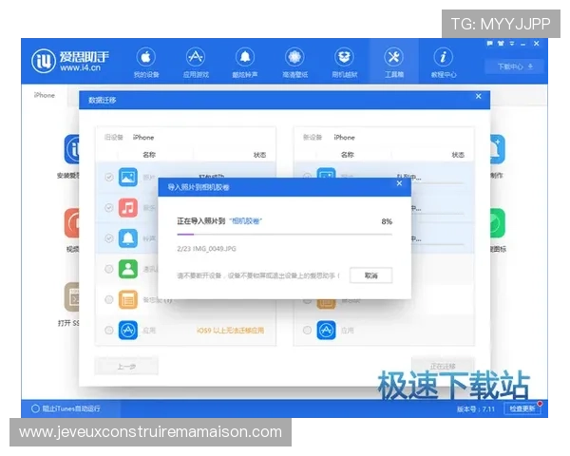Image resolution: width=570 pixels, height=456 pixels.
Task: Open 刷机越狱 flash and jailbreak section
Action: tap(344, 62)
